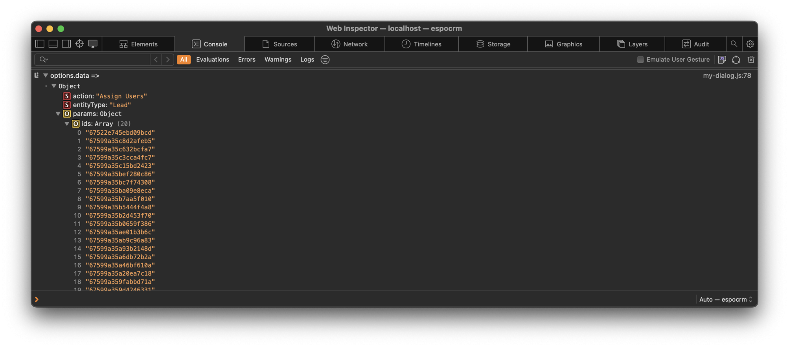Collapse the options.data log message
This screenshot has height=348, width=789.
[46, 75]
